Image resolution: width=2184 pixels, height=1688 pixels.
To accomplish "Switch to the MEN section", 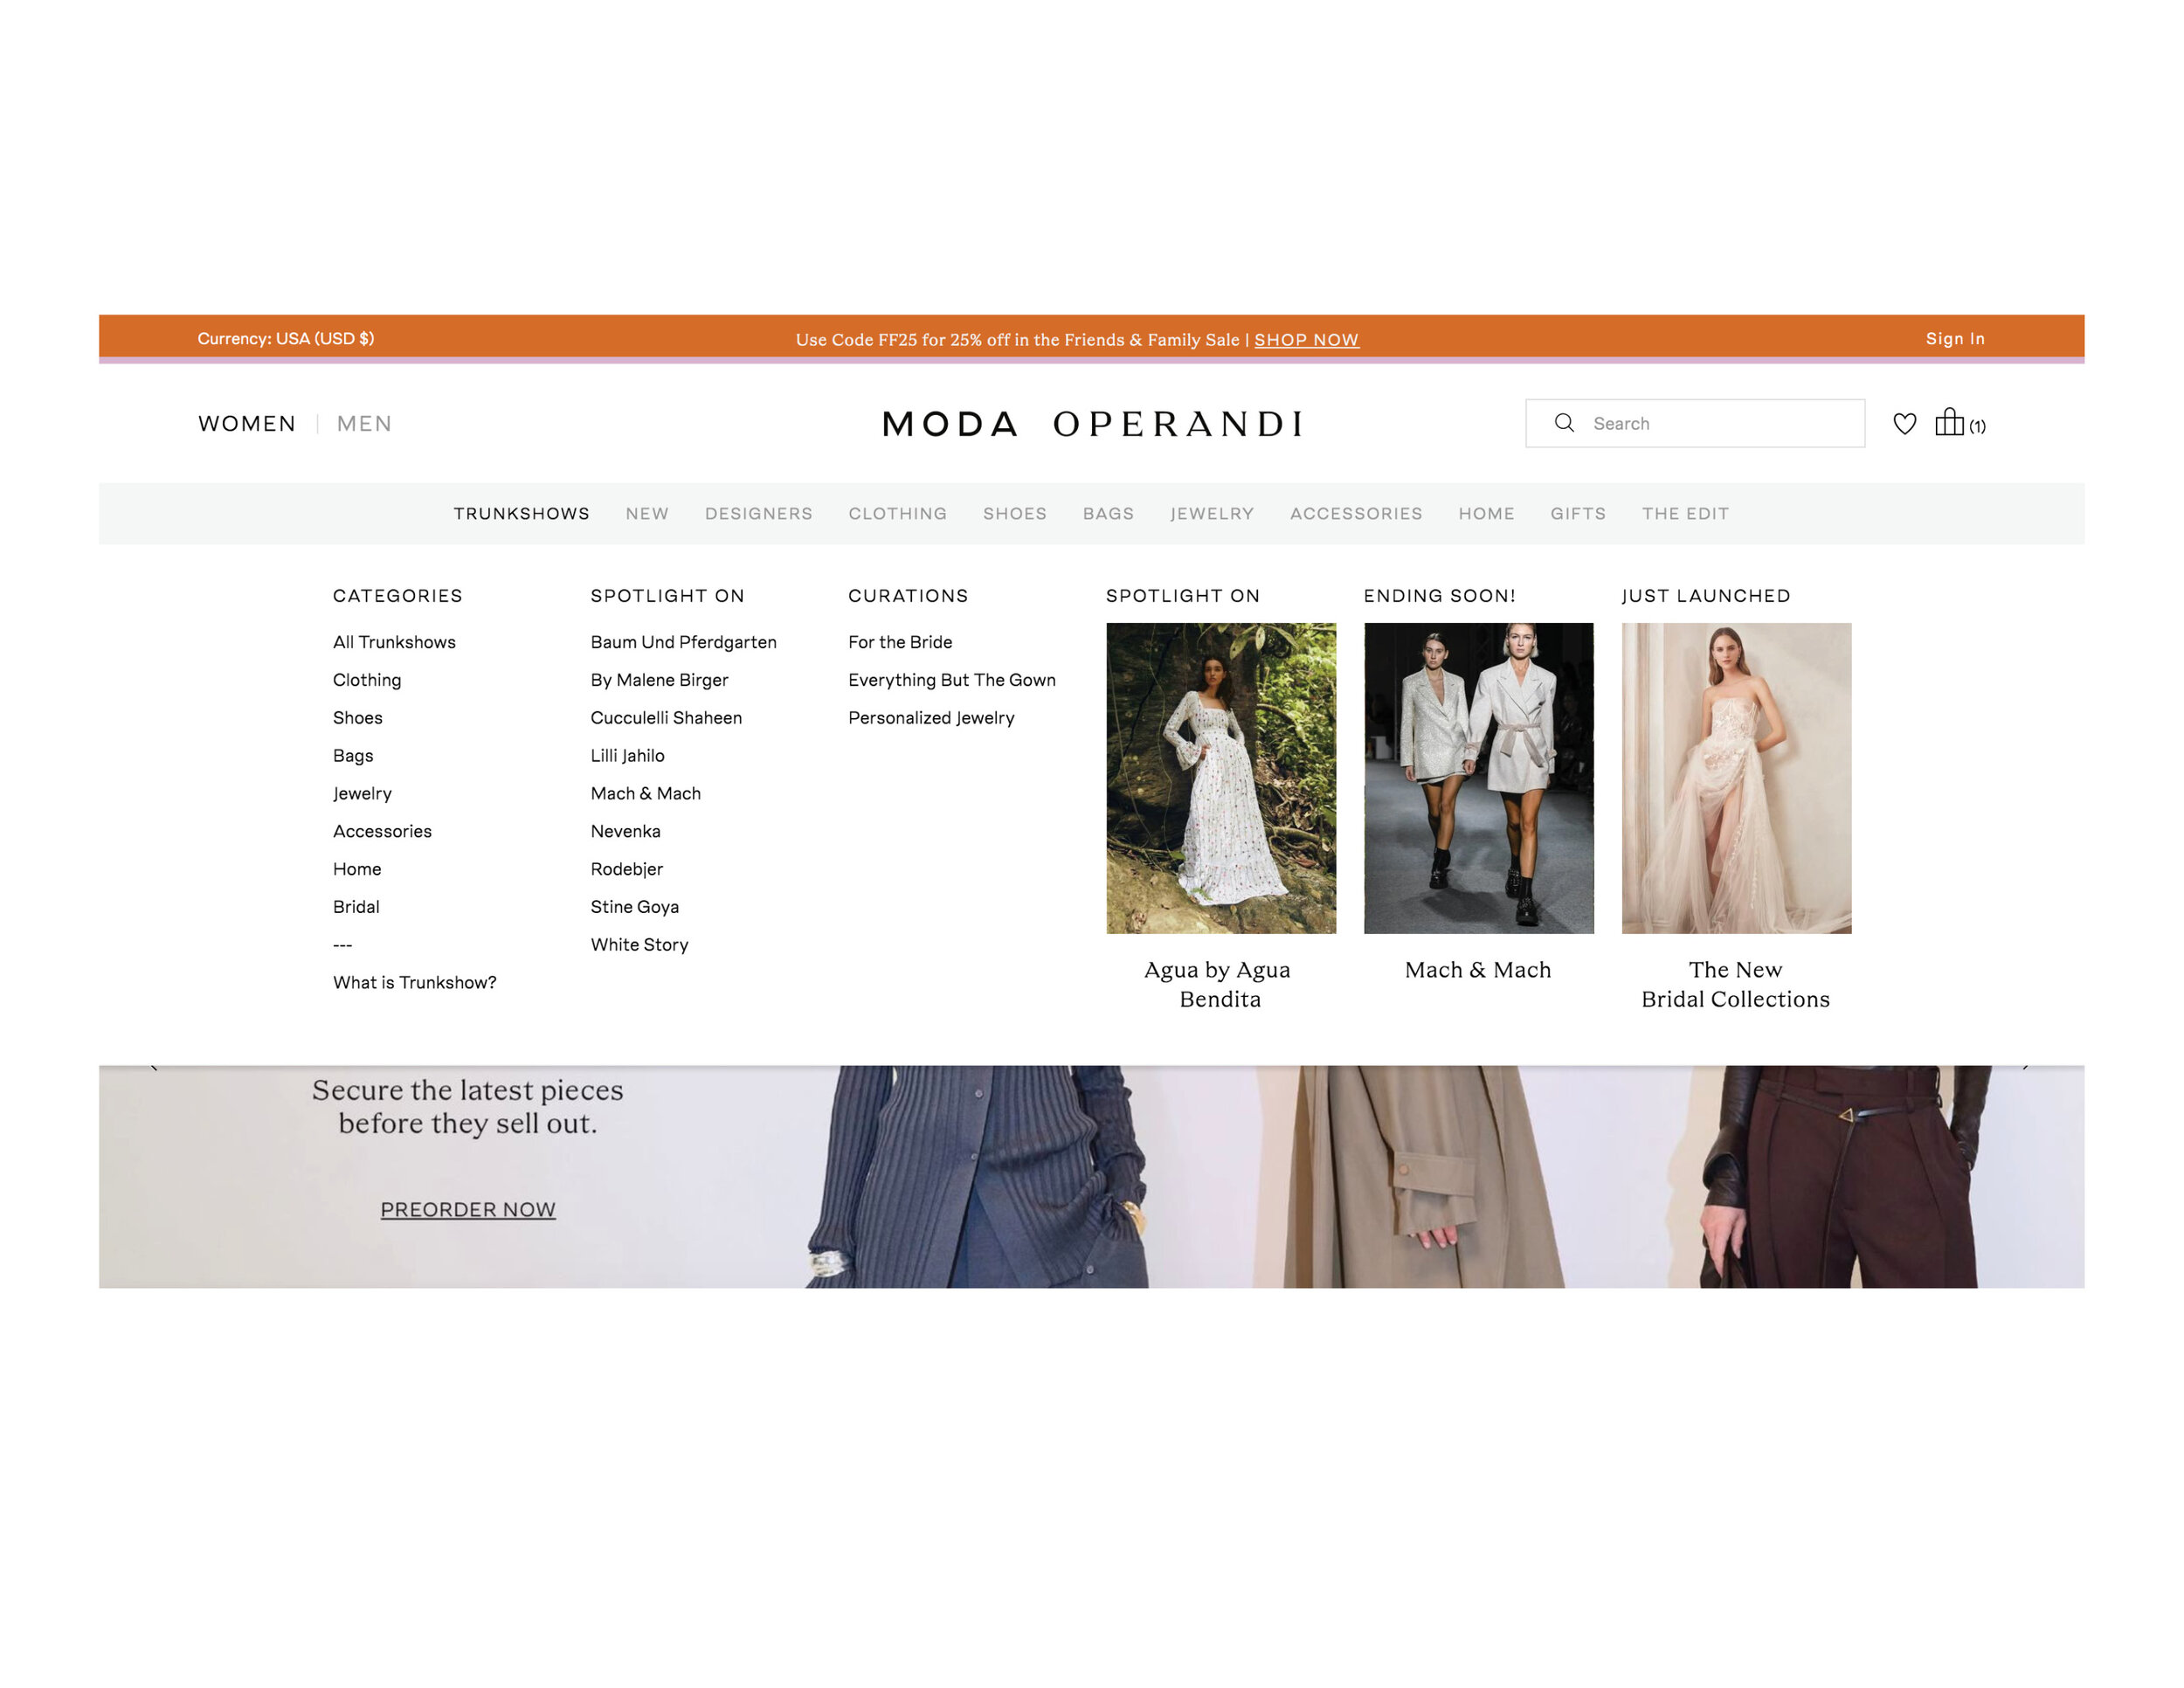I will 364,424.
